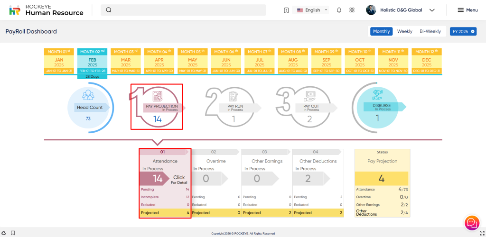Select the MAR 2025 month tab
The height and width of the screenshot is (237, 486).
(x=125, y=63)
